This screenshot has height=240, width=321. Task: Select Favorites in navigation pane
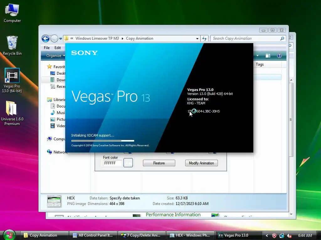point(56,67)
